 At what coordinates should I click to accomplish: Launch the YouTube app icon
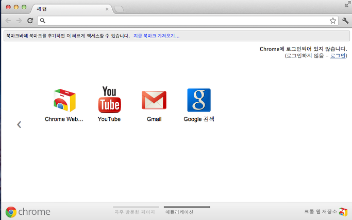coord(109,100)
